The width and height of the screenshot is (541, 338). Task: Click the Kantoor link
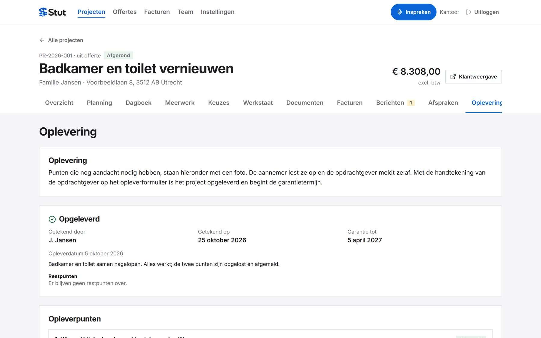coord(449,12)
